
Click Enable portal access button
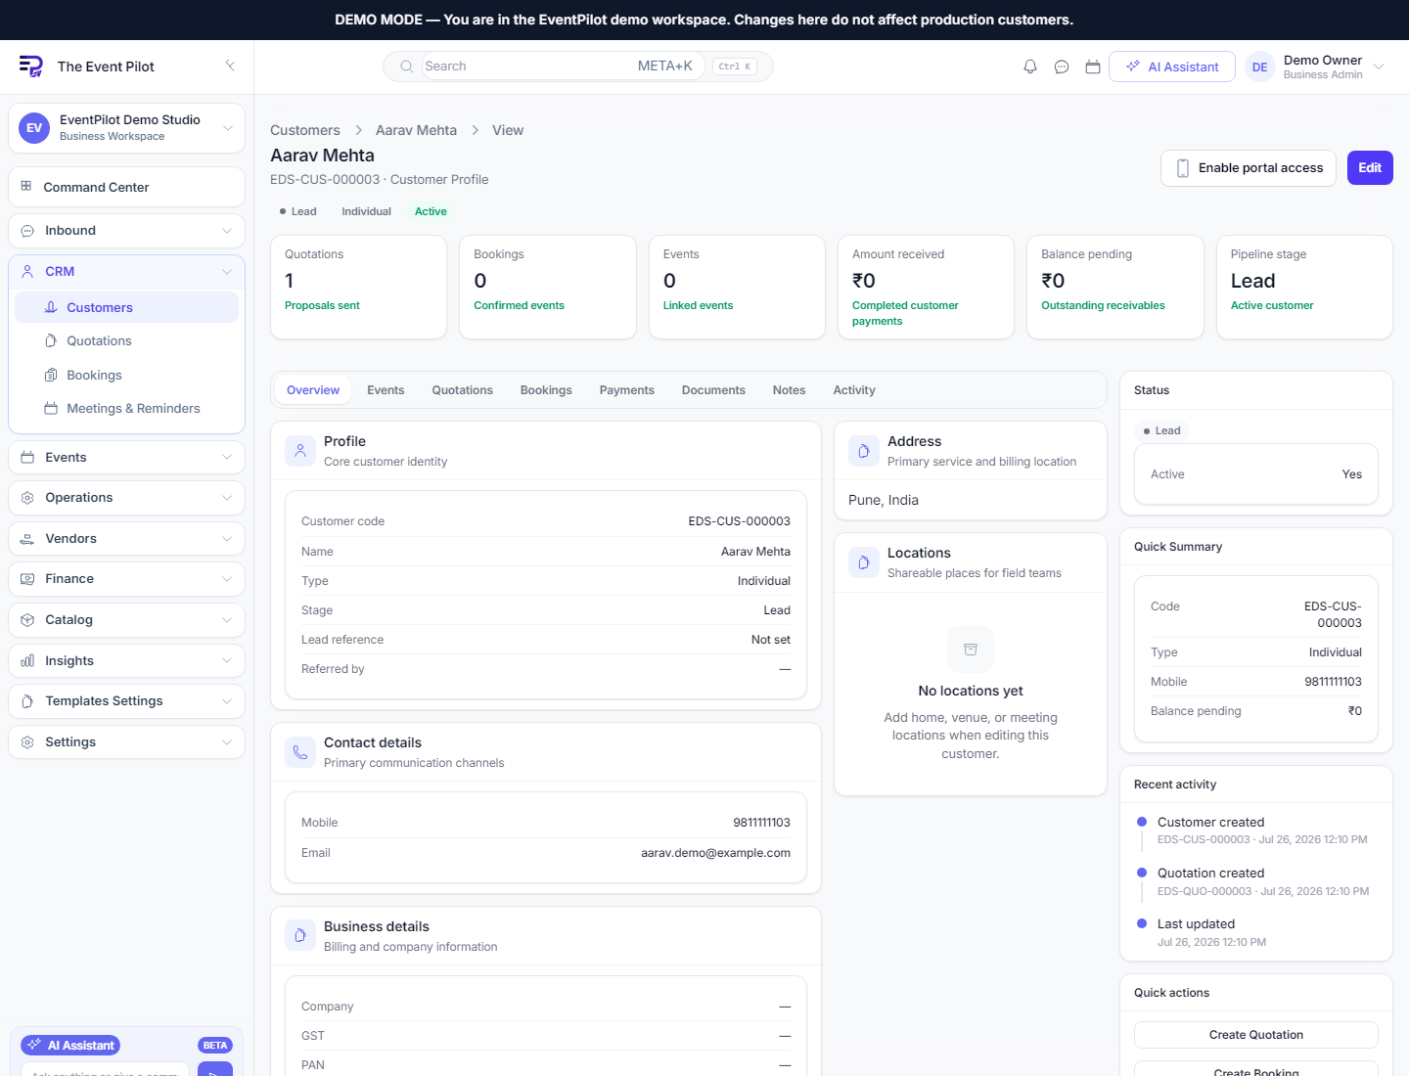[1249, 168]
